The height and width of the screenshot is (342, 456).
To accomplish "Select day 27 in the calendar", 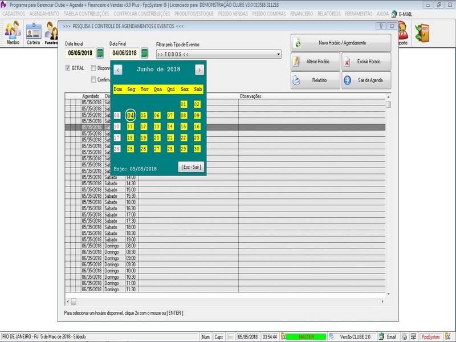I will pos(157,149).
